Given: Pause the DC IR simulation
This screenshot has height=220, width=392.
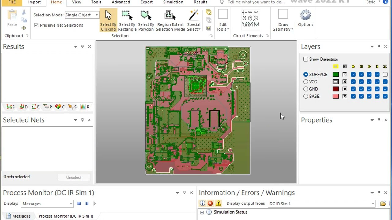Looking at the screenshot, I should (x=87, y=204).
